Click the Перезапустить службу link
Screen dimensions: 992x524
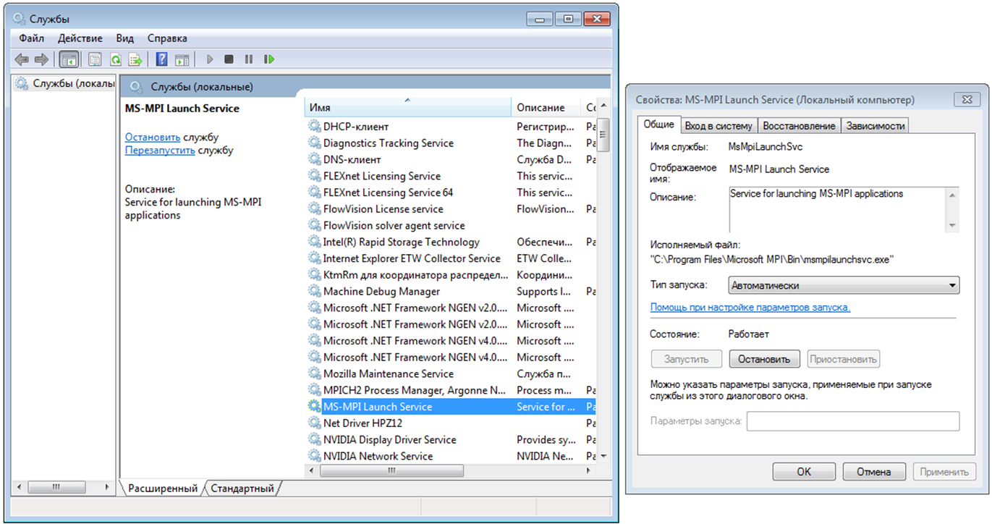point(160,151)
